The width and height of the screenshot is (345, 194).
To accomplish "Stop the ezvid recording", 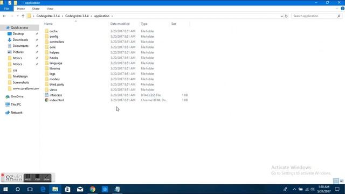I will click(37, 178).
